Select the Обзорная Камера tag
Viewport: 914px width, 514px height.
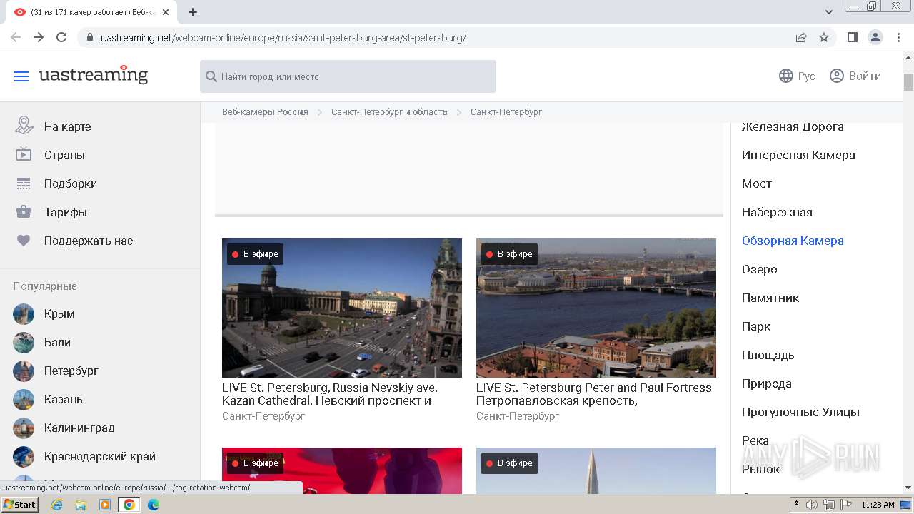click(793, 241)
